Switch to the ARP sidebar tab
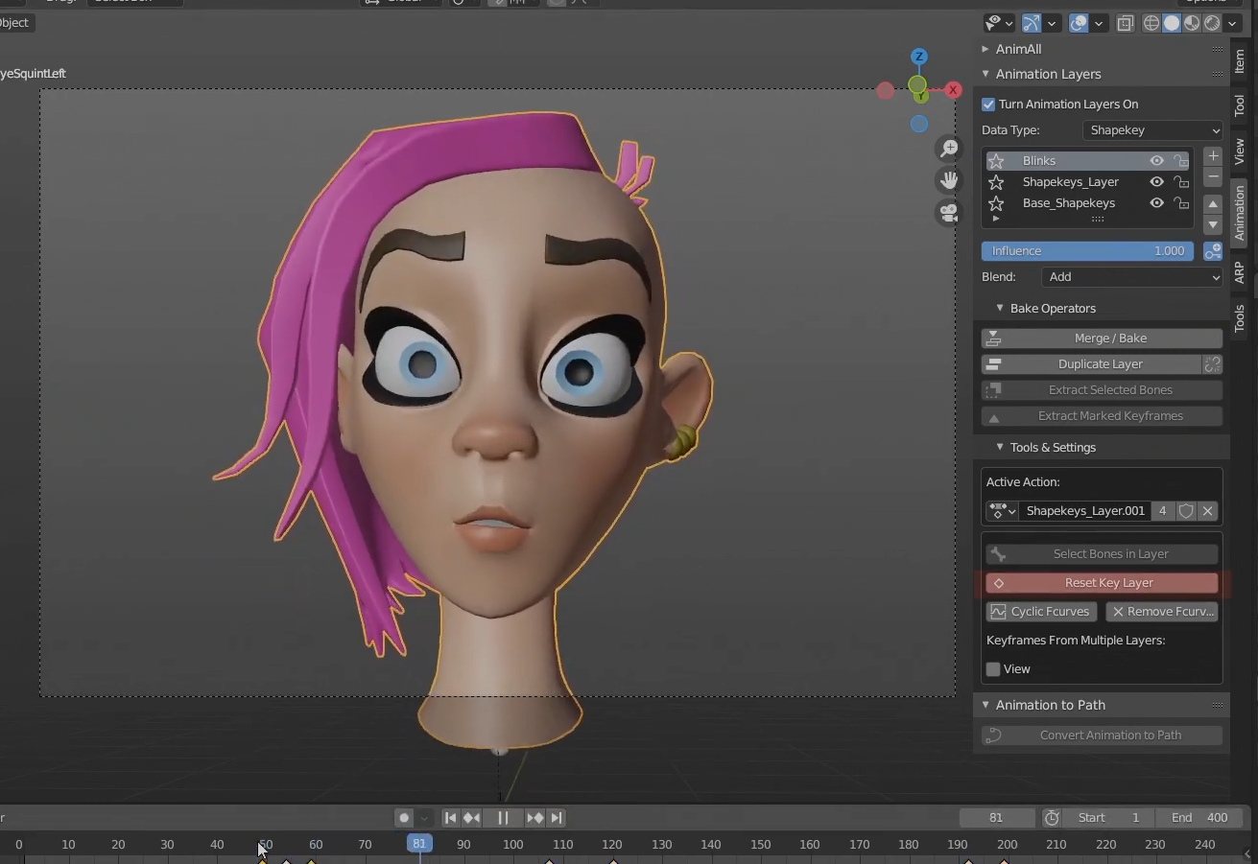This screenshot has width=1258, height=864. [x=1239, y=271]
